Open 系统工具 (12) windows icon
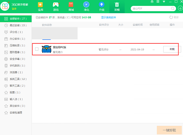Image resolution: width=183 pixels, height=135 pixels. click(6, 79)
